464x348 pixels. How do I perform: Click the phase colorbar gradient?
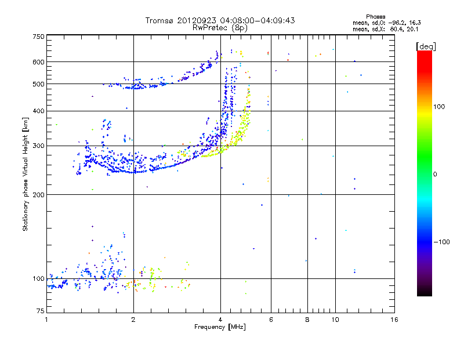tap(425, 173)
